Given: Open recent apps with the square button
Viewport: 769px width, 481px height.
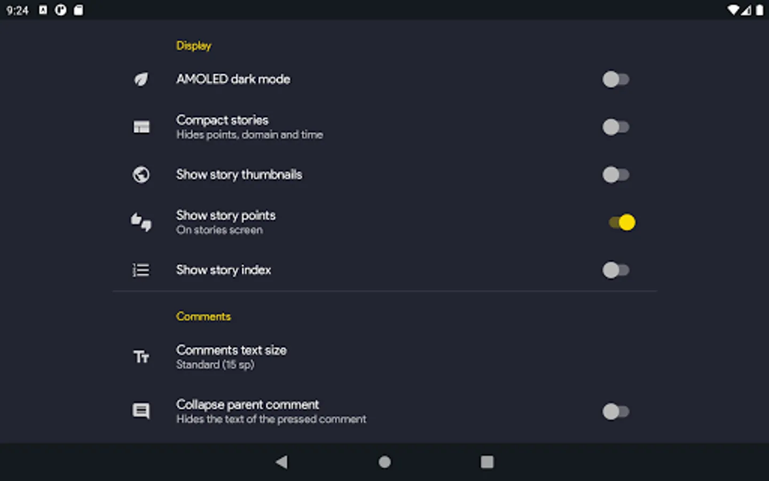Looking at the screenshot, I should [x=487, y=462].
